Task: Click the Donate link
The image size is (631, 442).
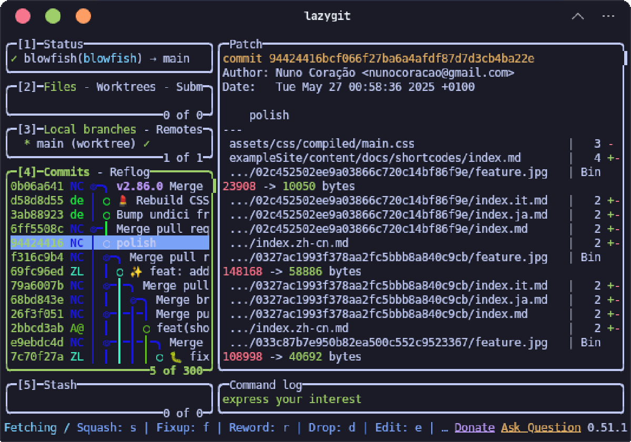Action: tap(474, 427)
